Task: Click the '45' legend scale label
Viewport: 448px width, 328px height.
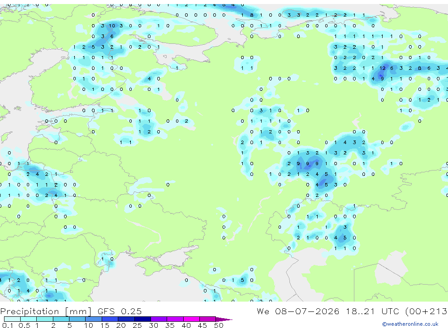Action: pos(202,325)
